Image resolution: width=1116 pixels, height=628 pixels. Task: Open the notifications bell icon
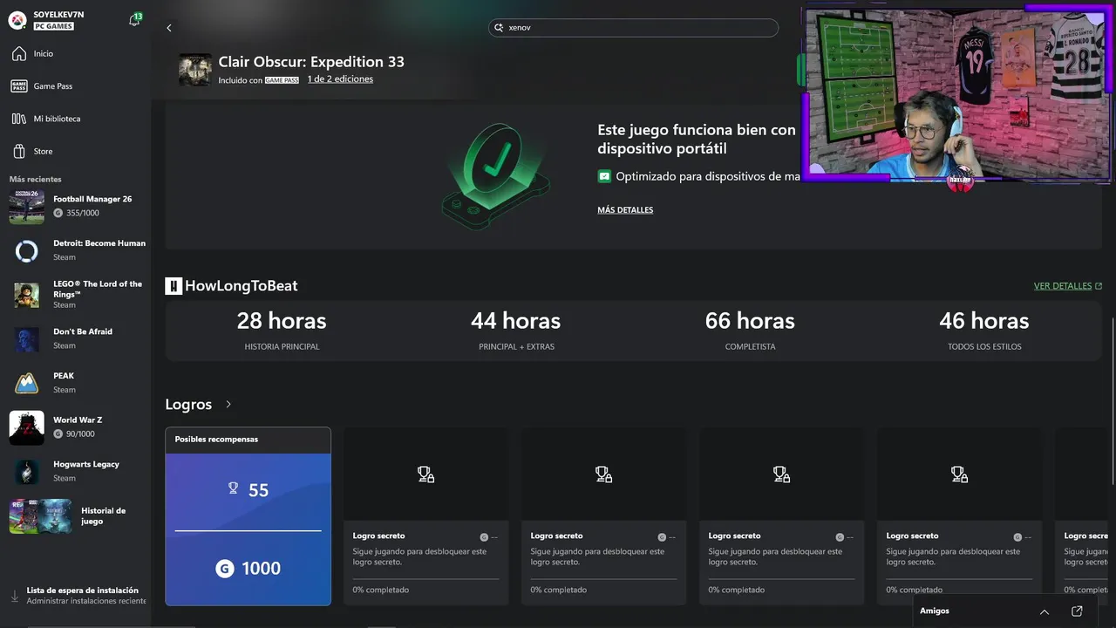[134, 20]
